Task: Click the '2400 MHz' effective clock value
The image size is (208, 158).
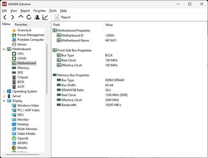Action: click(x=112, y=100)
